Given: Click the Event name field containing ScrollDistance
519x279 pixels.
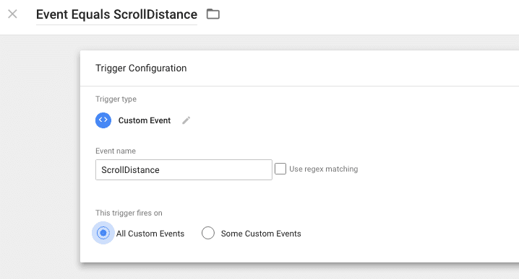Looking at the screenshot, I should point(184,169).
